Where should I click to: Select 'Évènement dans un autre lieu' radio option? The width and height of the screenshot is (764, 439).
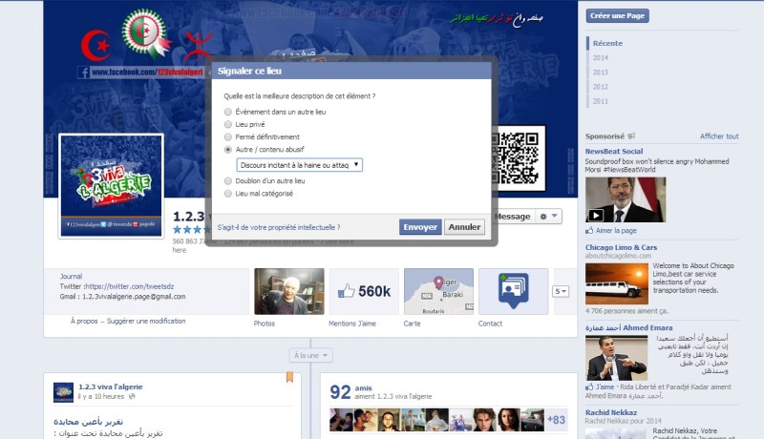coord(227,112)
